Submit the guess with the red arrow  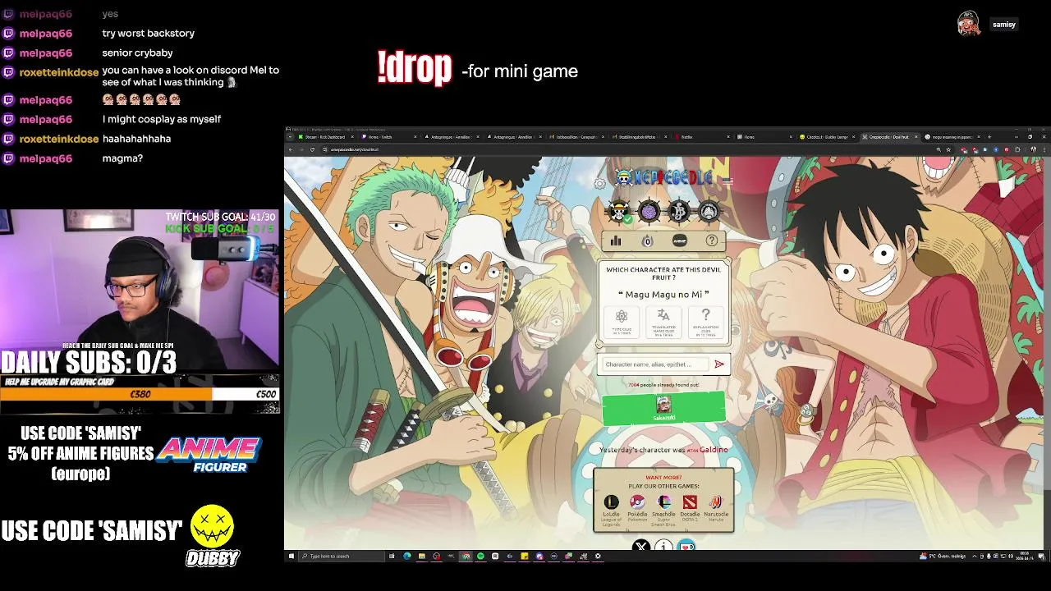[719, 364]
